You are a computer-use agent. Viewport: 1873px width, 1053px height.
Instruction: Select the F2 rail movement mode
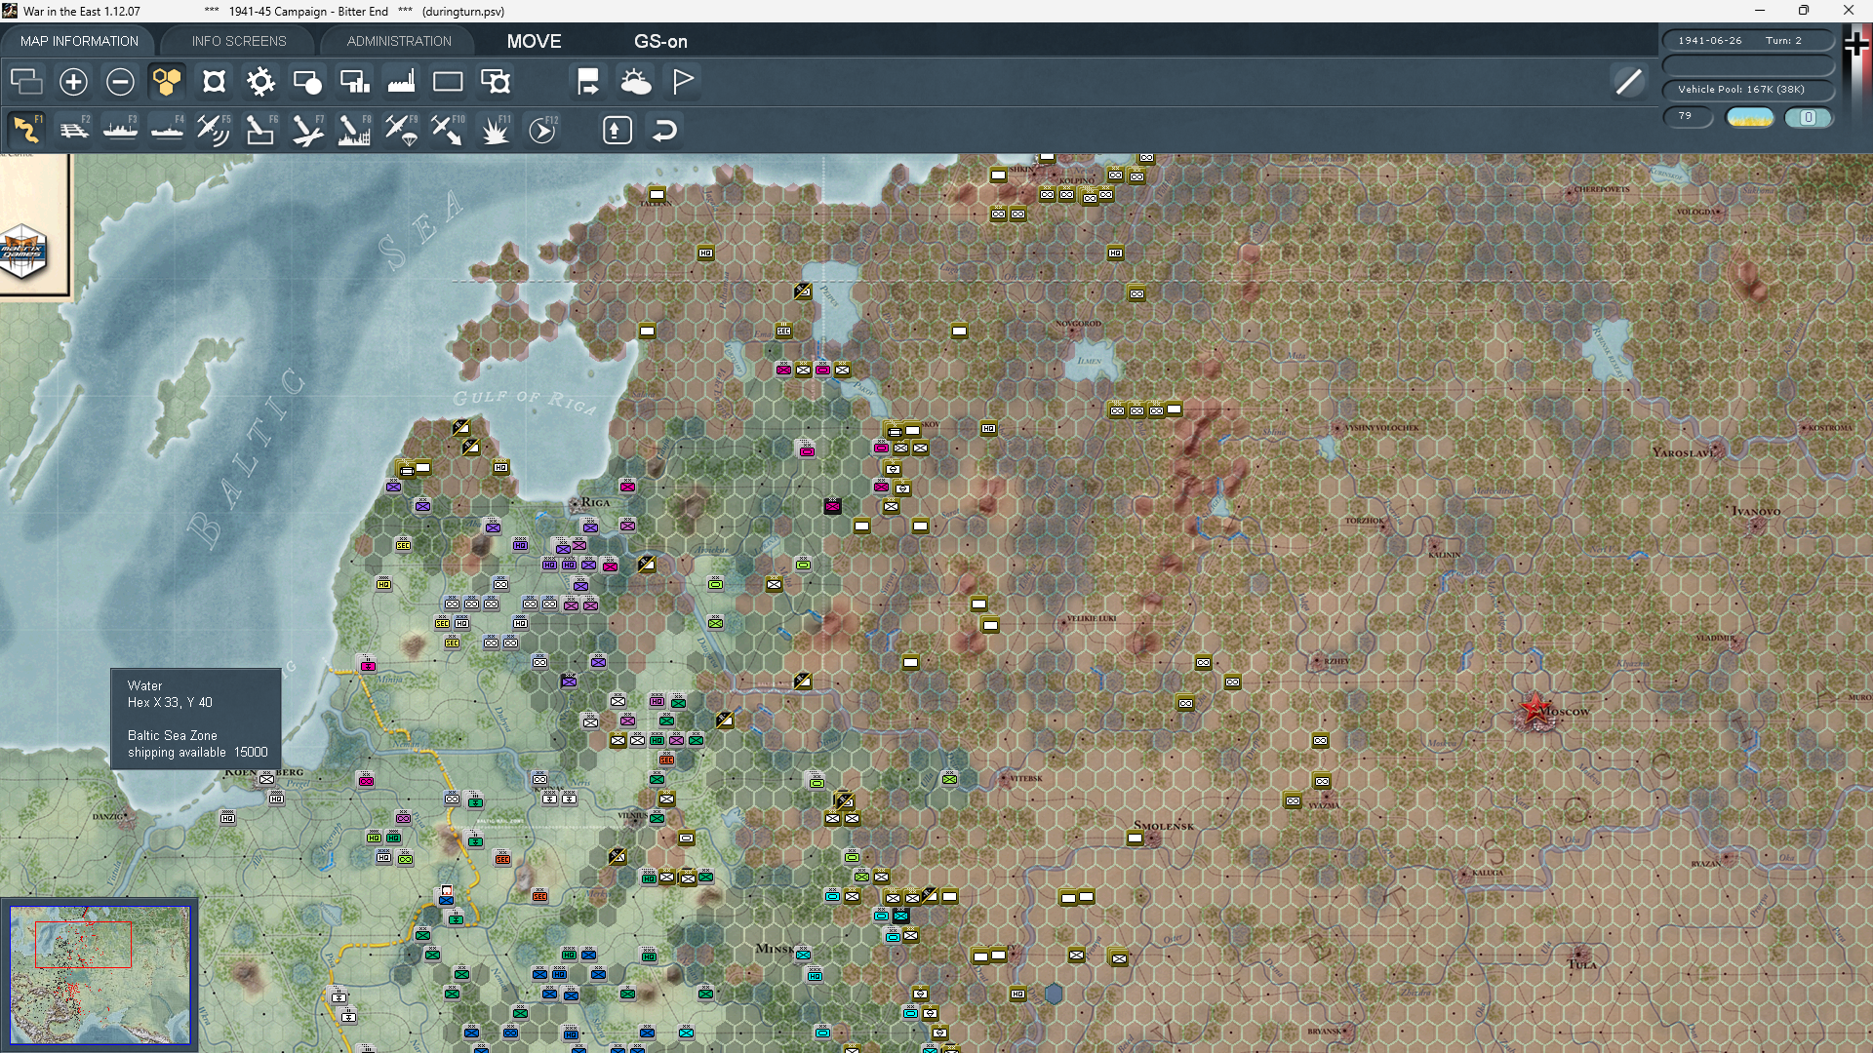[x=73, y=130]
